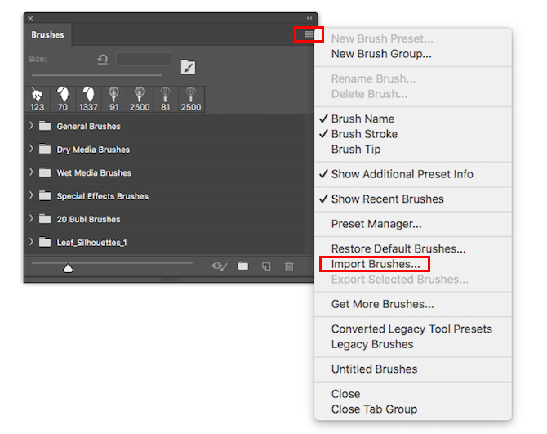Image resolution: width=547 pixels, height=434 pixels.
Task: Select 20 Bubl Brushes label
Action: tap(89, 219)
